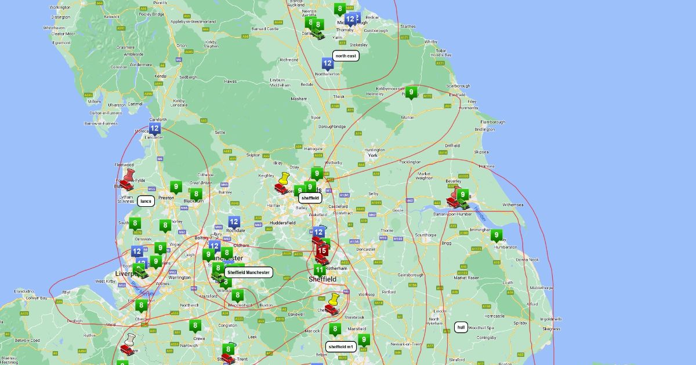The height and width of the screenshot is (365, 696).
Task: Click the green truck beside Sheffield Manchester label
Action: [x=218, y=277]
